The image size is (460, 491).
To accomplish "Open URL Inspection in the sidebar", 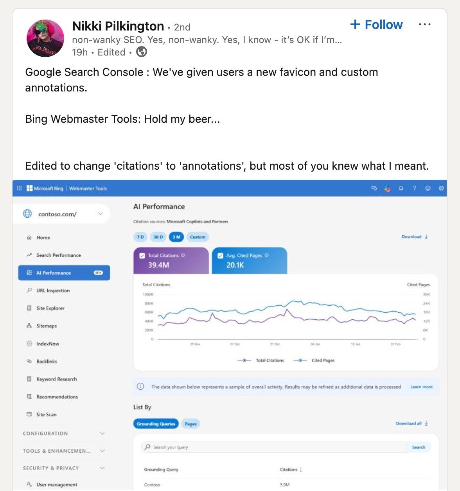I will click(x=52, y=290).
